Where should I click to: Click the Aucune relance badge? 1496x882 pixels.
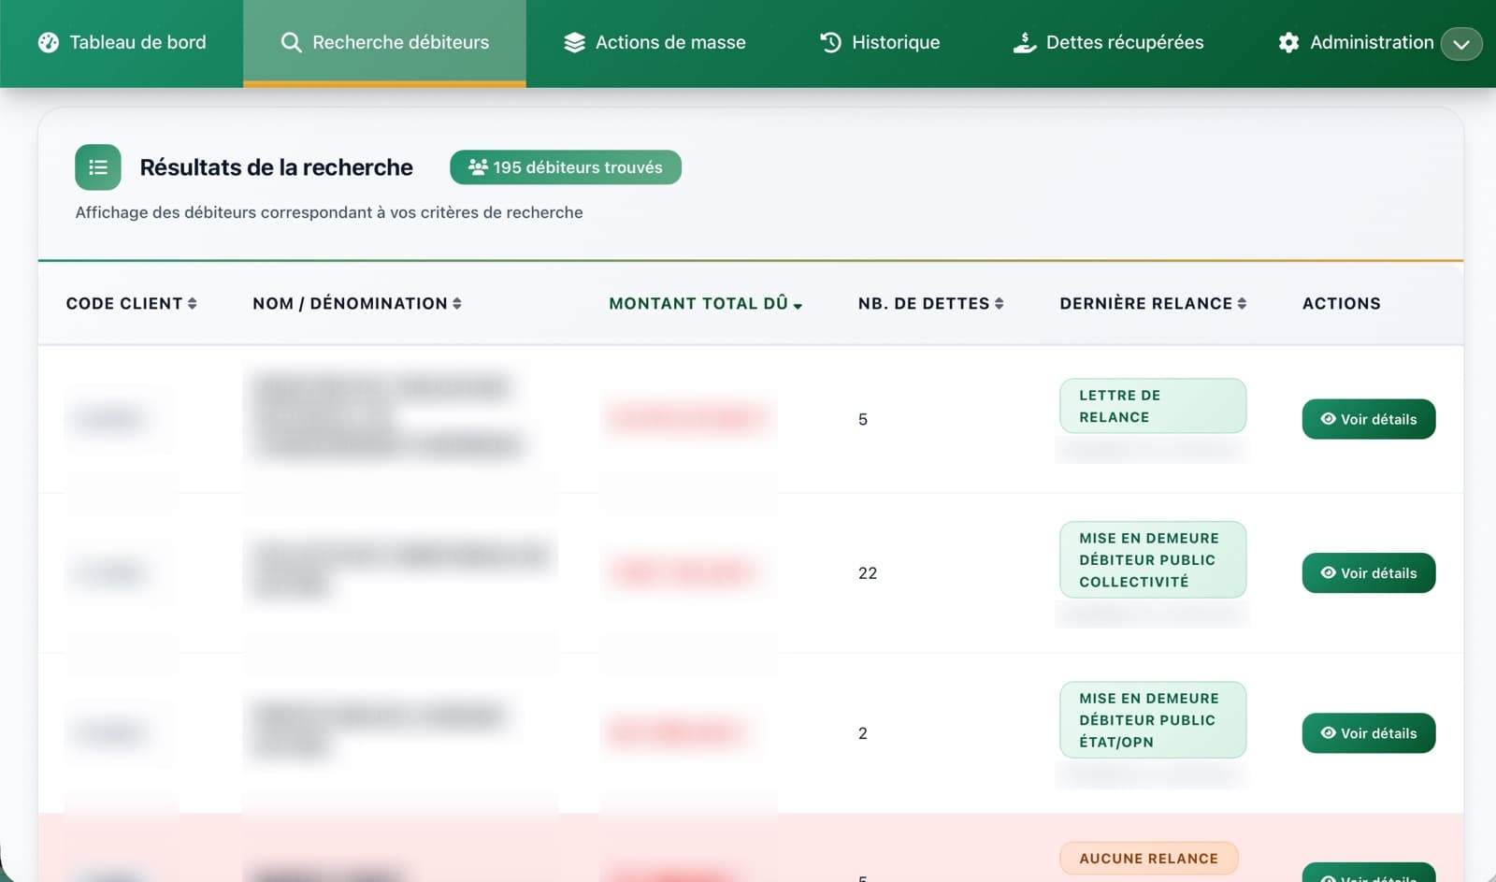pos(1149,859)
